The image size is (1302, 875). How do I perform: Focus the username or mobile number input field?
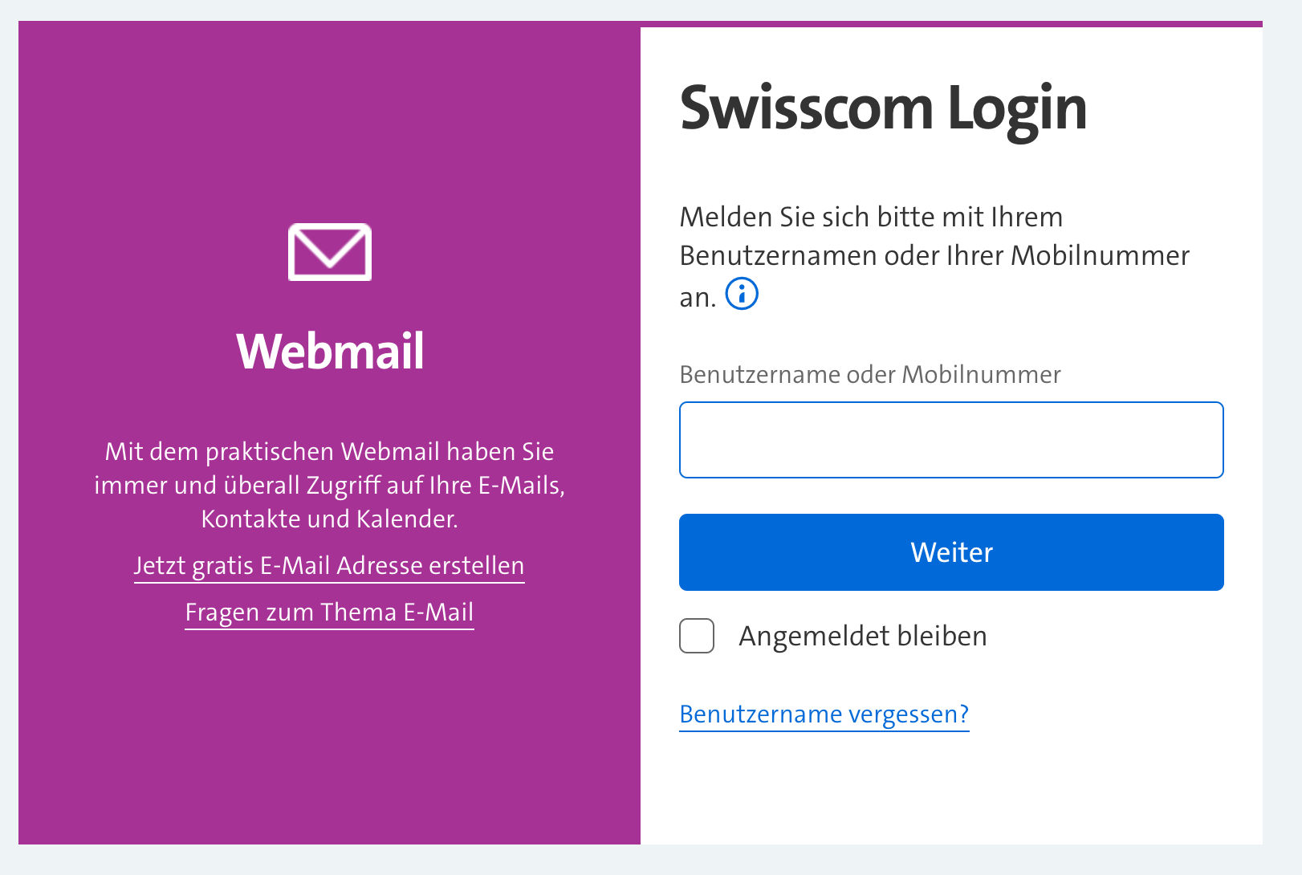coord(951,440)
